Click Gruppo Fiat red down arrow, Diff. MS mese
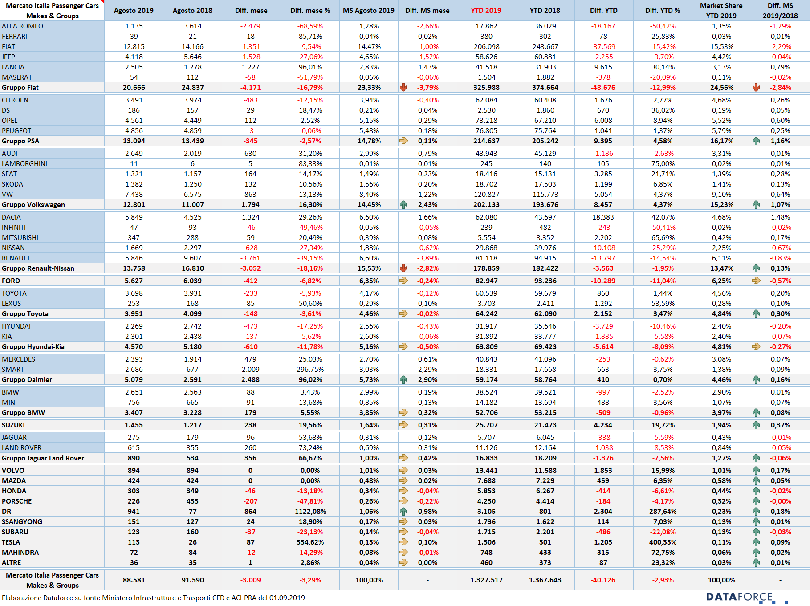810x606 pixels. pos(403,88)
